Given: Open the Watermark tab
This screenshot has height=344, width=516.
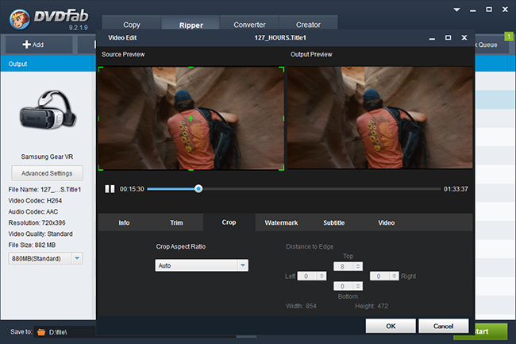Looking at the screenshot, I should 281,223.
